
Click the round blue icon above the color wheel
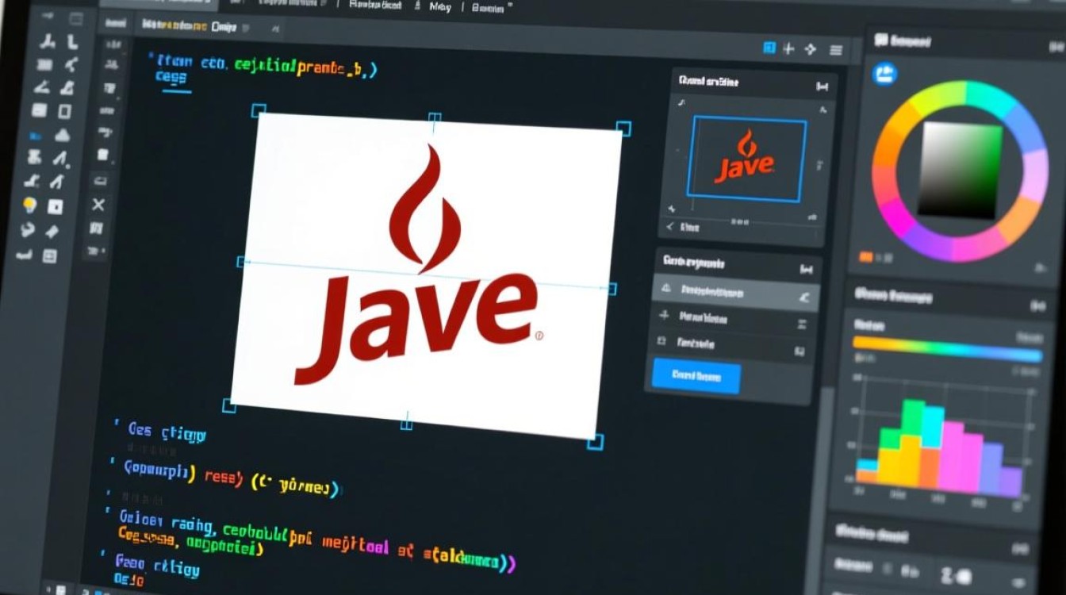coord(884,75)
